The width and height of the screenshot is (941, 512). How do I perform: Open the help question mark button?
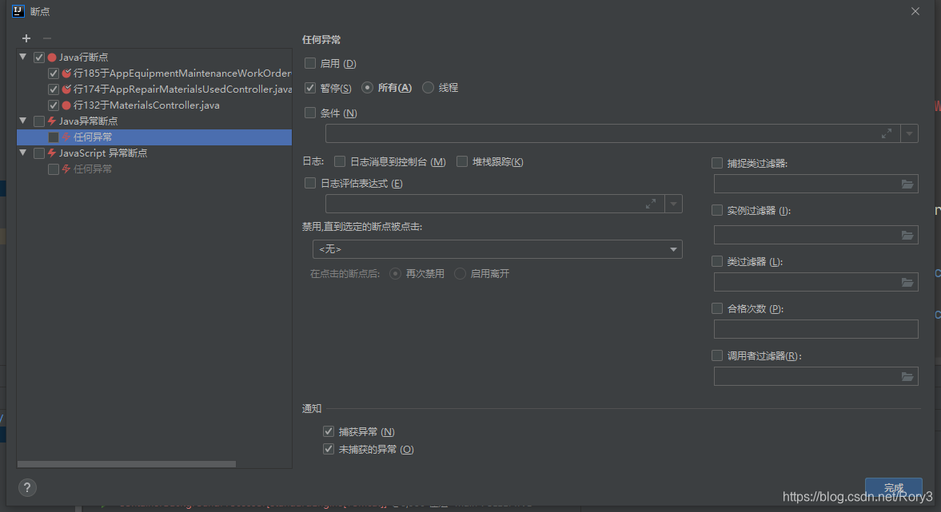click(x=27, y=487)
